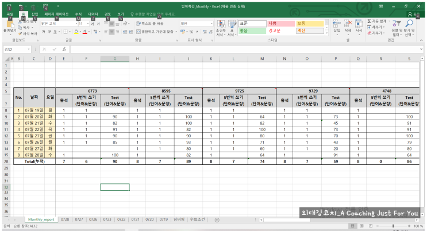Open Sort and Filter (정렬 및 필터)

click(396, 28)
